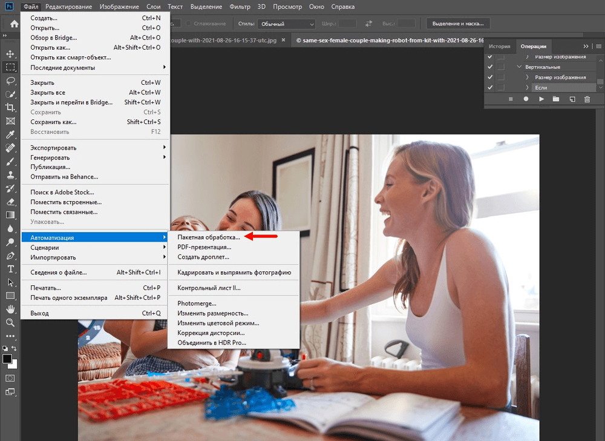Select the Dodge tool

tap(10, 242)
